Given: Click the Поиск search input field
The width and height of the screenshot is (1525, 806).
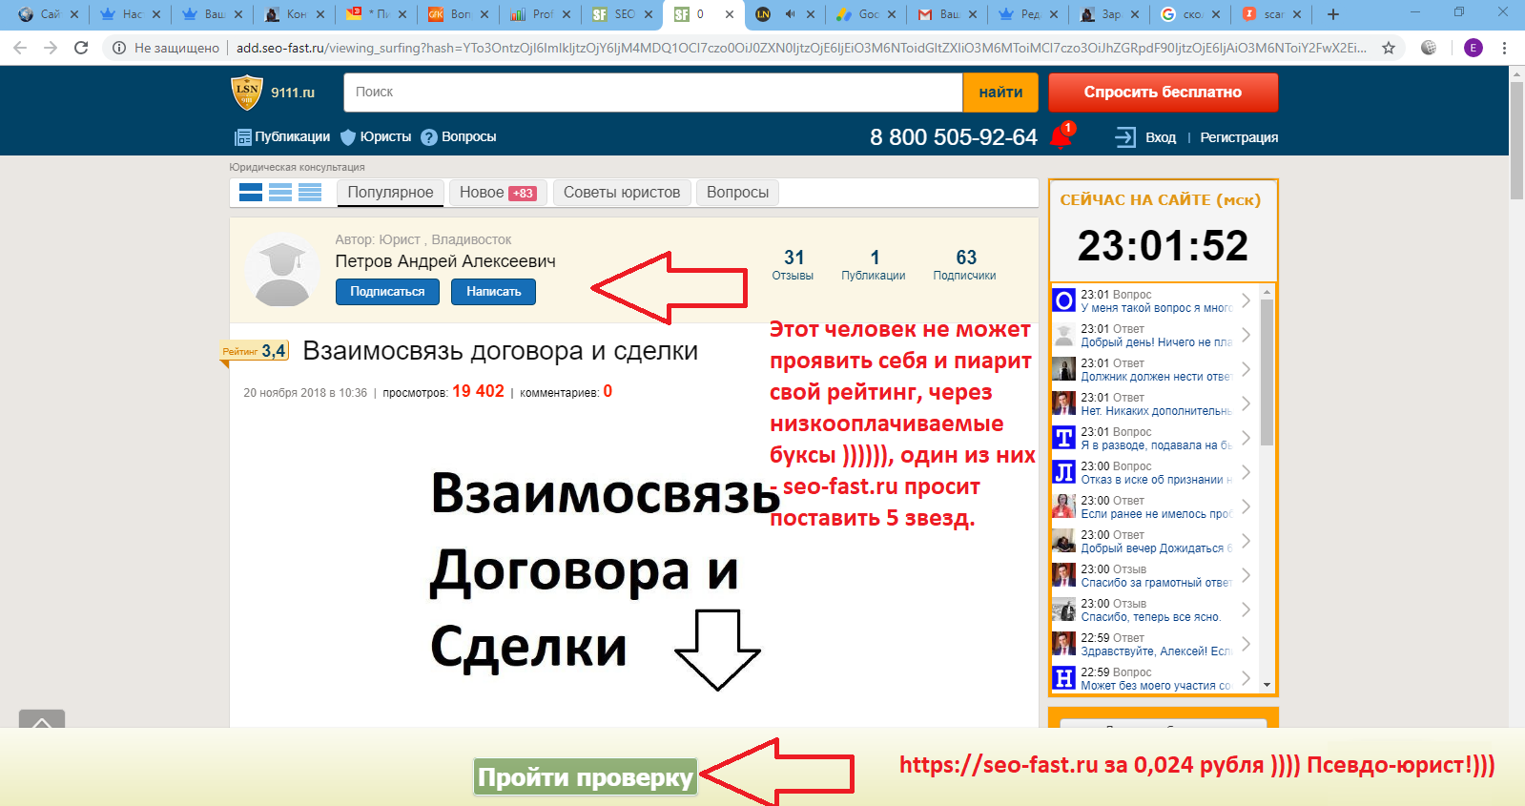Looking at the screenshot, I should pos(652,93).
